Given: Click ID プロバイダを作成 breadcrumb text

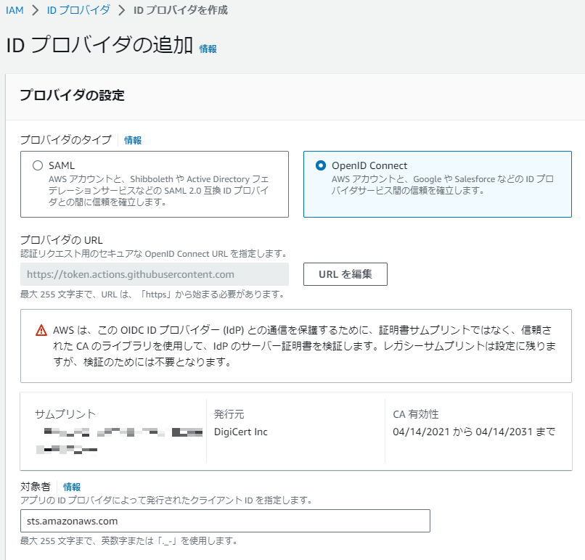Looking at the screenshot, I should pyautogui.click(x=181, y=10).
